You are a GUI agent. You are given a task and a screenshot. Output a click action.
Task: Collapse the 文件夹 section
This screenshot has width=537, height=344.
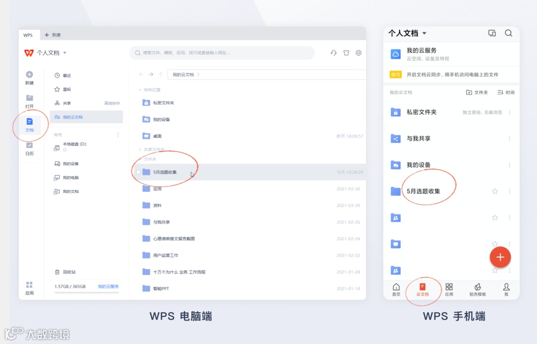coord(140,159)
